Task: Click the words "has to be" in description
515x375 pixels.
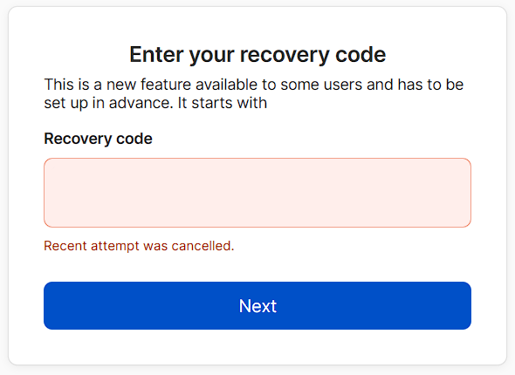Action: [430, 85]
